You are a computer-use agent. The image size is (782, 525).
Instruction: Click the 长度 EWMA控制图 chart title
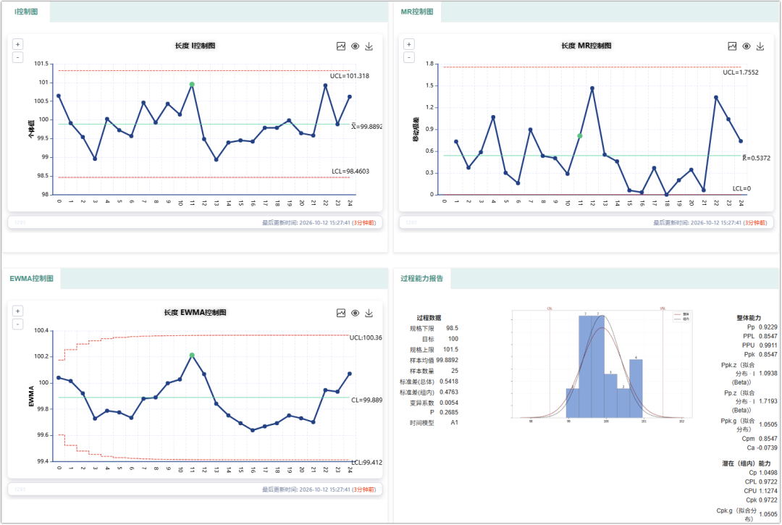[195, 313]
